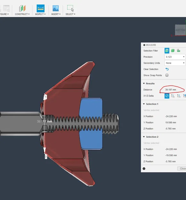Click the Distance value 39.197 mm
Viewport: 186px width, 200px height.
(x=171, y=90)
